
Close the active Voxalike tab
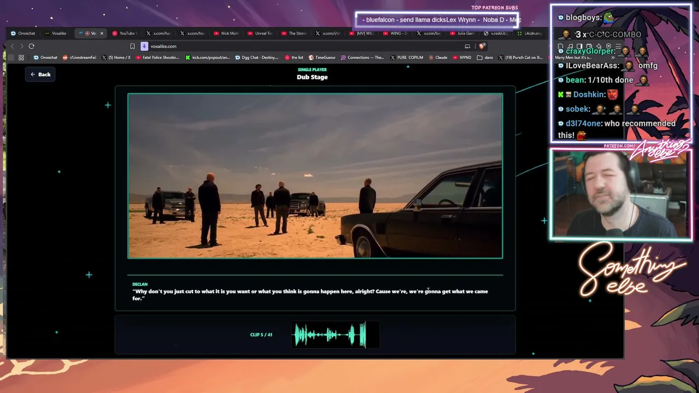102,33
